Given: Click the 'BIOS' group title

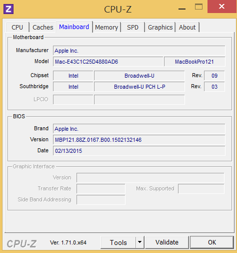Looking at the screenshot, I should click(x=19, y=116).
